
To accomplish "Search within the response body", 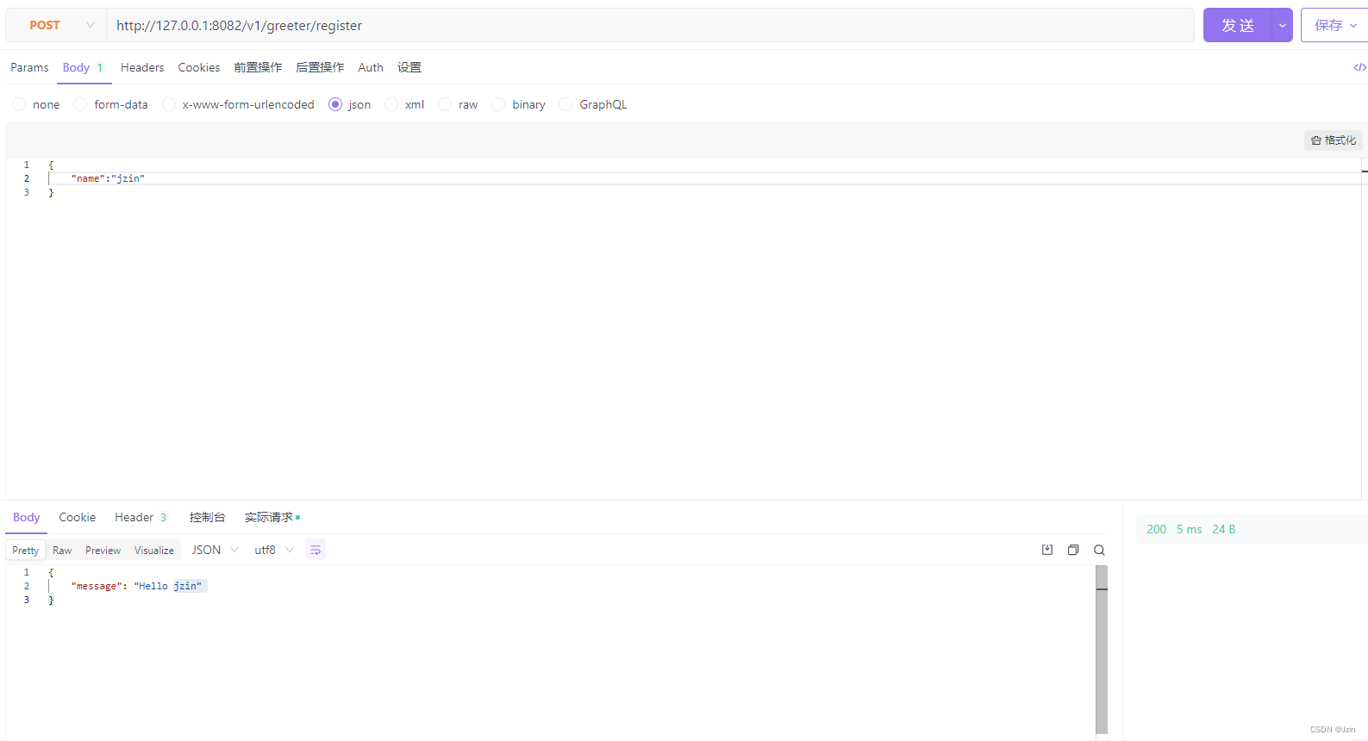I will point(1099,550).
